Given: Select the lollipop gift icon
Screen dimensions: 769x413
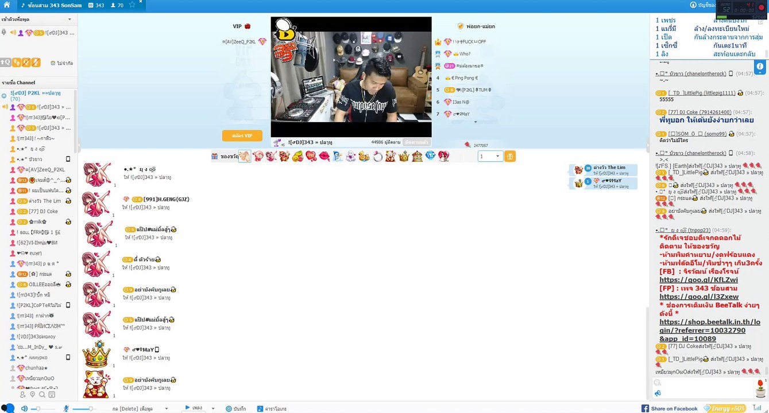Looking at the screenshot, I should pos(258,156).
